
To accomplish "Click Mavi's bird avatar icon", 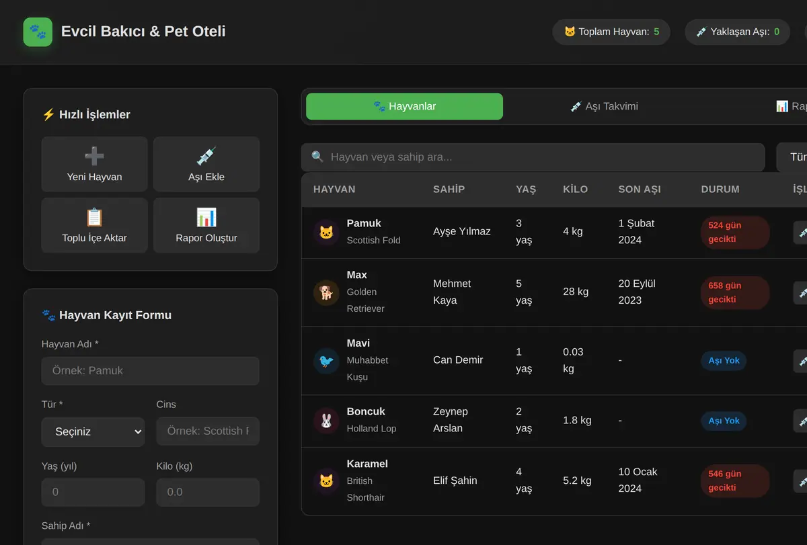I will [x=326, y=361].
